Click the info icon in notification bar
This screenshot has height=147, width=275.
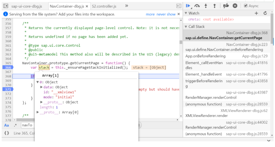(6, 14)
